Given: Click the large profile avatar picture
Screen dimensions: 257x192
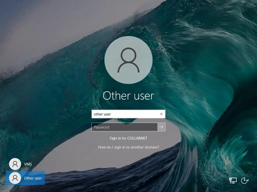Looking at the screenshot, I should [x=128, y=60].
